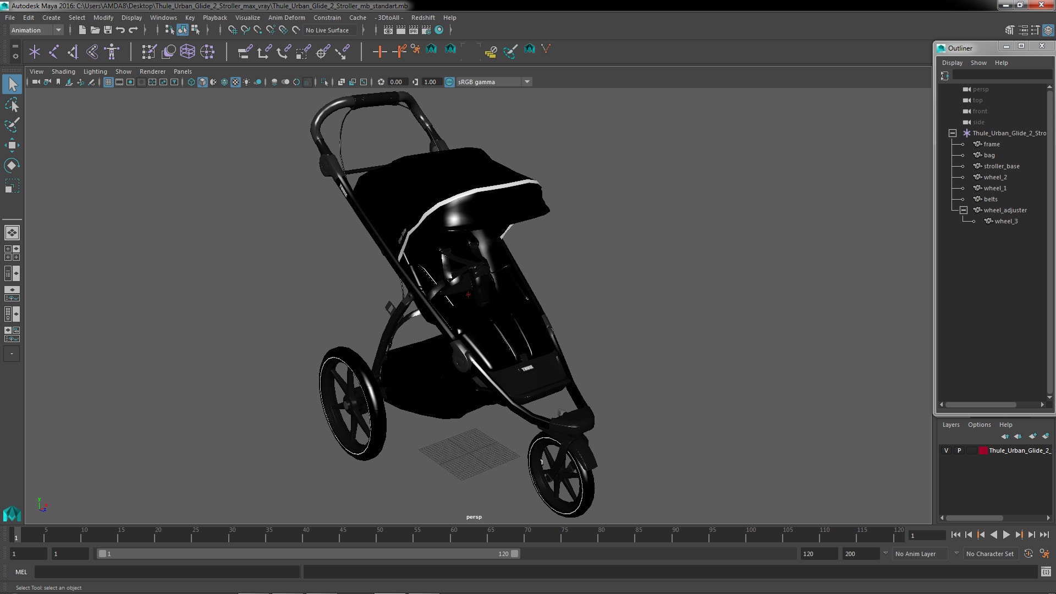Click the Set Key orange plus icon
1056x594 pixels.
pos(379,52)
